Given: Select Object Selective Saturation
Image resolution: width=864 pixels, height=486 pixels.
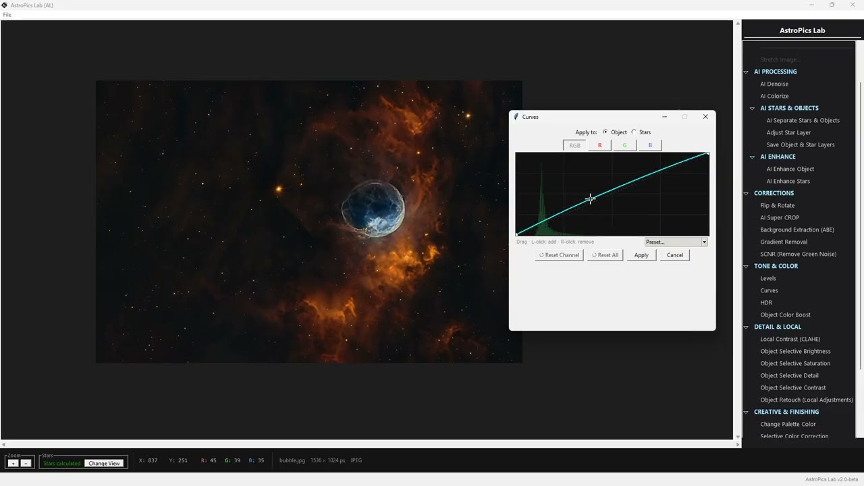Looking at the screenshot, I should pyautogui.click(x=795, y=363).
